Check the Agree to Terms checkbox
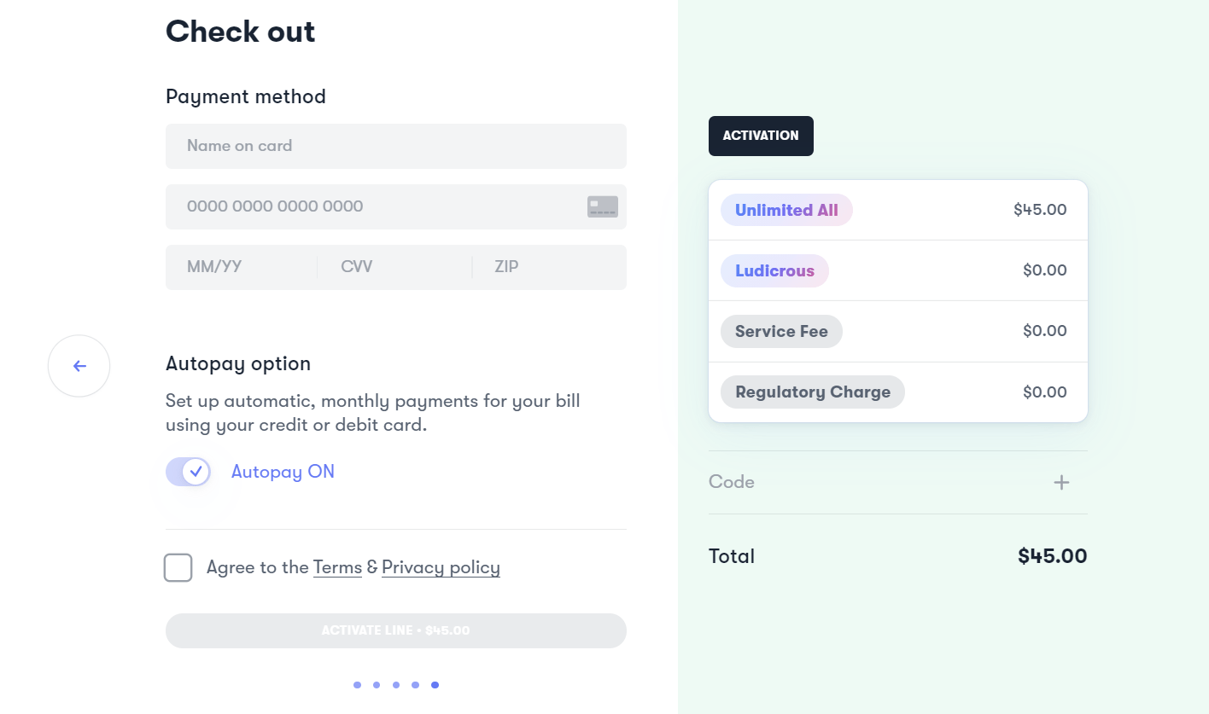 [178, 567]
